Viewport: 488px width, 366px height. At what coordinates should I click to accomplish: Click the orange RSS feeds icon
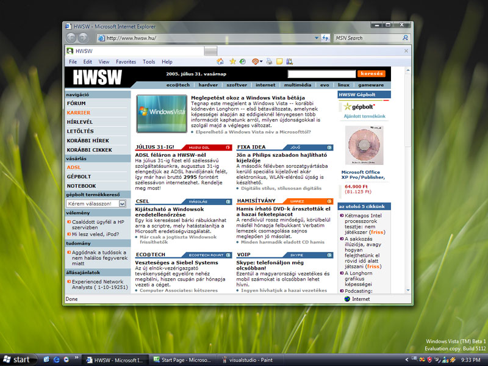tap(255, 62)
